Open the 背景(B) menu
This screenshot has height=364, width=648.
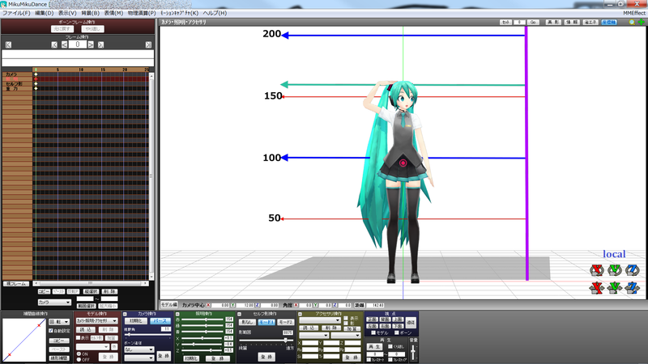pos(90,13)
